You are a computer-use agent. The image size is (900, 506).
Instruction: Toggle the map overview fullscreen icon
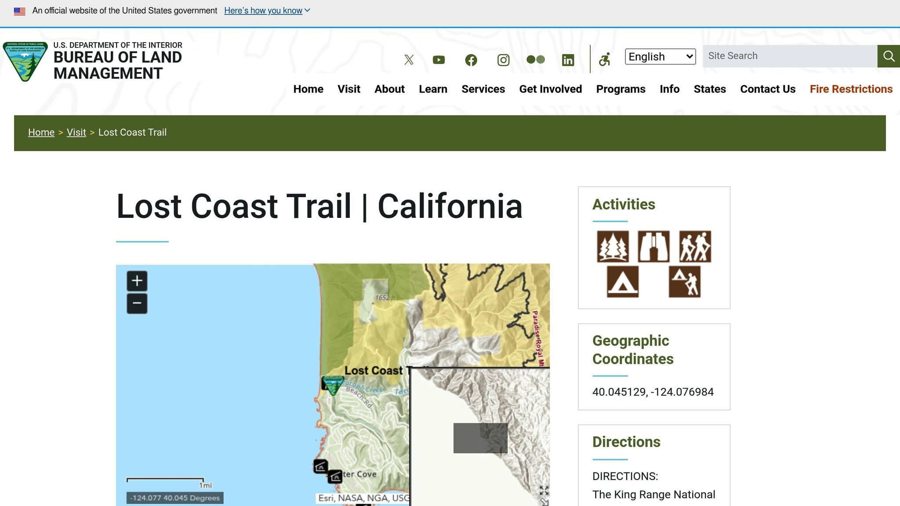click(544, 491)
